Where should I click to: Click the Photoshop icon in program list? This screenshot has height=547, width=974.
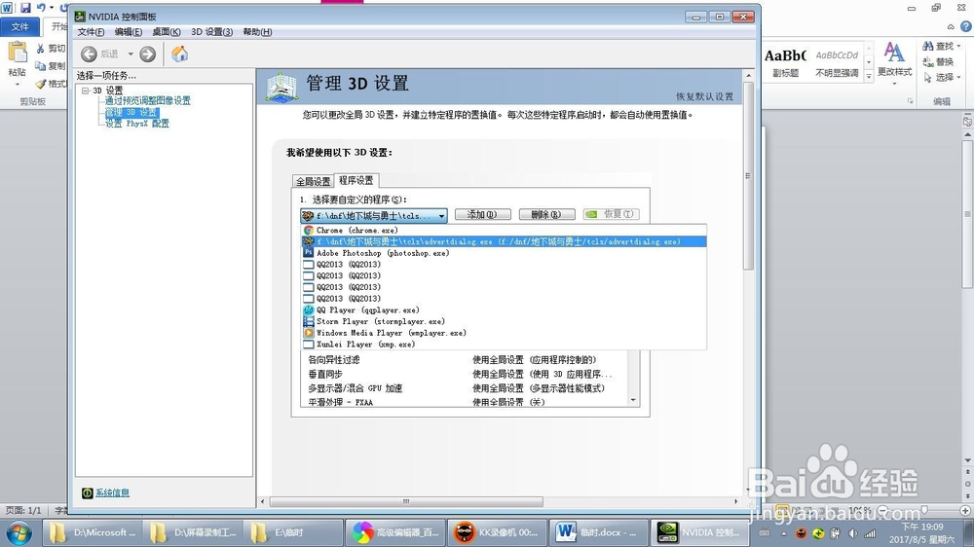point(308,253)
